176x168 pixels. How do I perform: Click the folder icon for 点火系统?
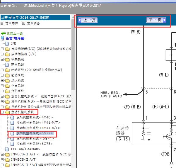(x=7, y=81)
